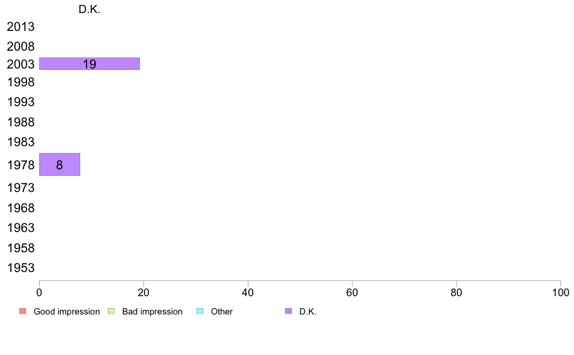This screenshot has height=355, width=574.
Task: Click the D.K. column header at top
Action: (x=89, y=10)
